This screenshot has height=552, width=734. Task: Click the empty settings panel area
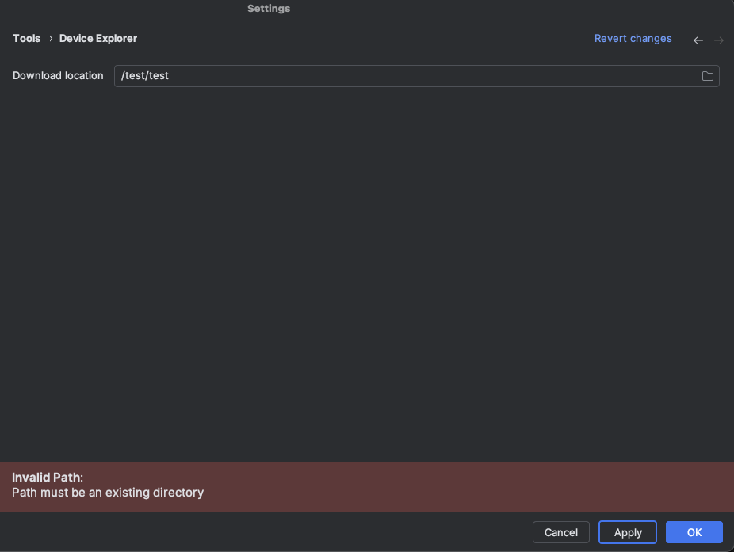367,272
